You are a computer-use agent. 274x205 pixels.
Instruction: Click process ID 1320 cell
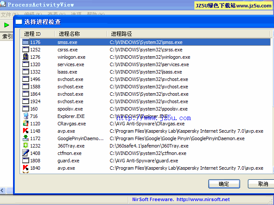click(35, 64)
